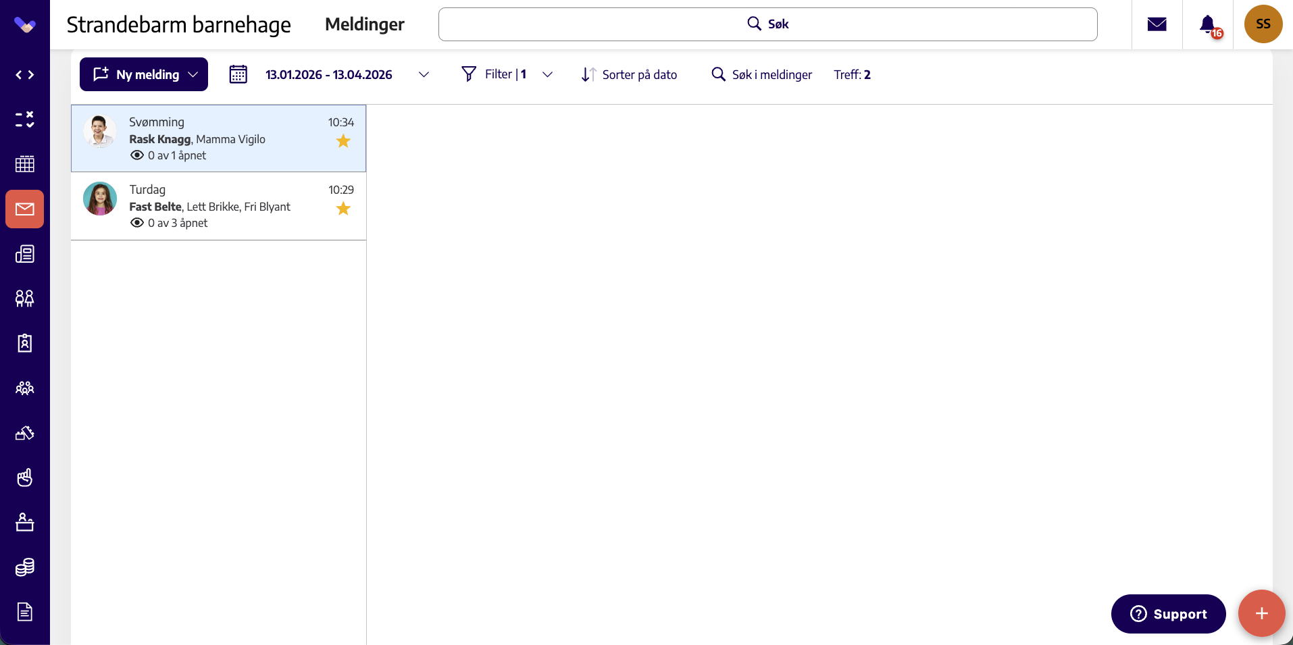This screenshot has height=645, width=1293.
Task: Open the SS user profile avatar
Action: click(1263, 24)
